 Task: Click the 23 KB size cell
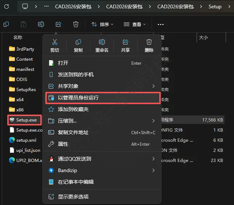tap(217, 161)
